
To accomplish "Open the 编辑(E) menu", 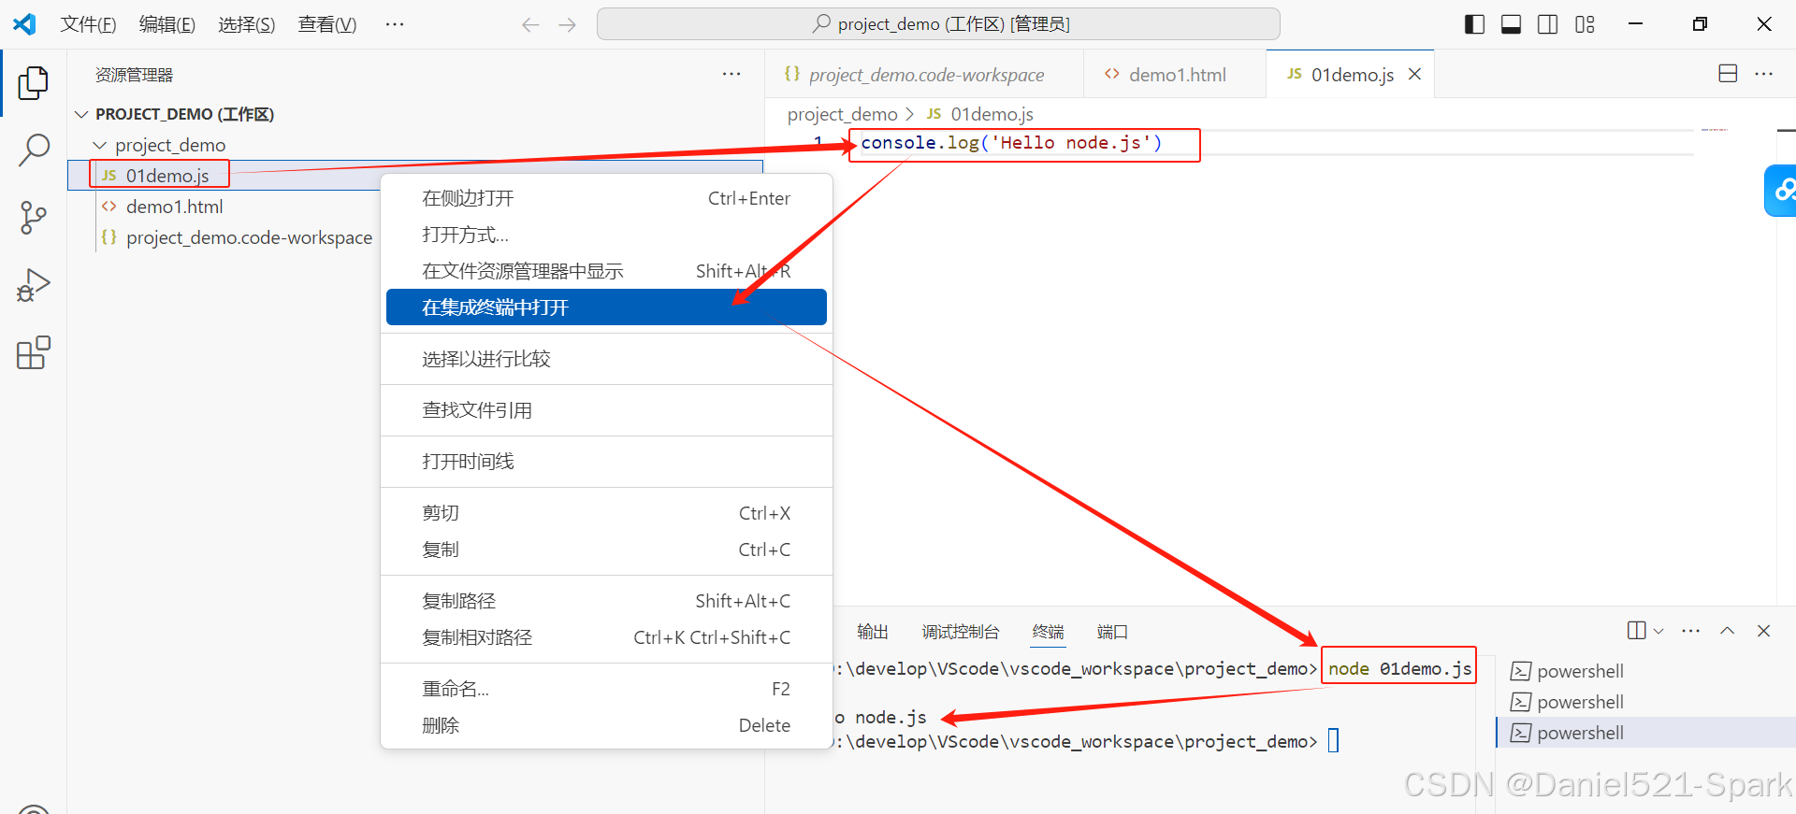I will point(167,24).
